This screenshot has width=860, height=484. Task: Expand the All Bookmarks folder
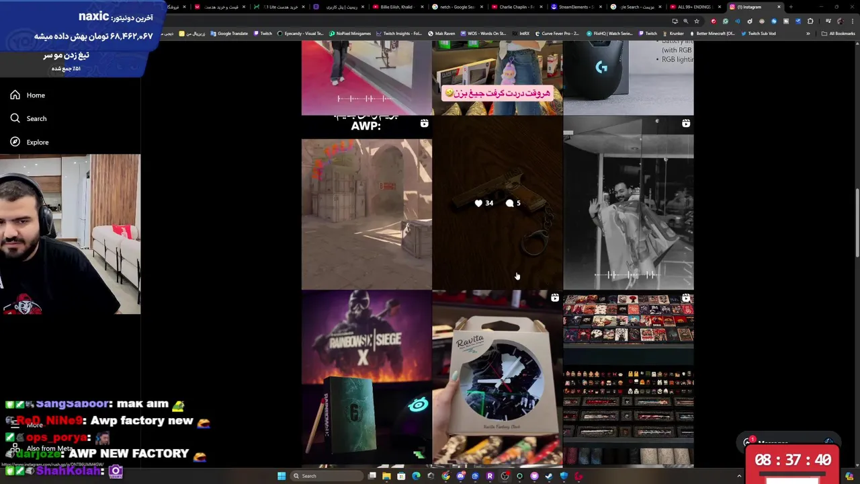point(838,34)
